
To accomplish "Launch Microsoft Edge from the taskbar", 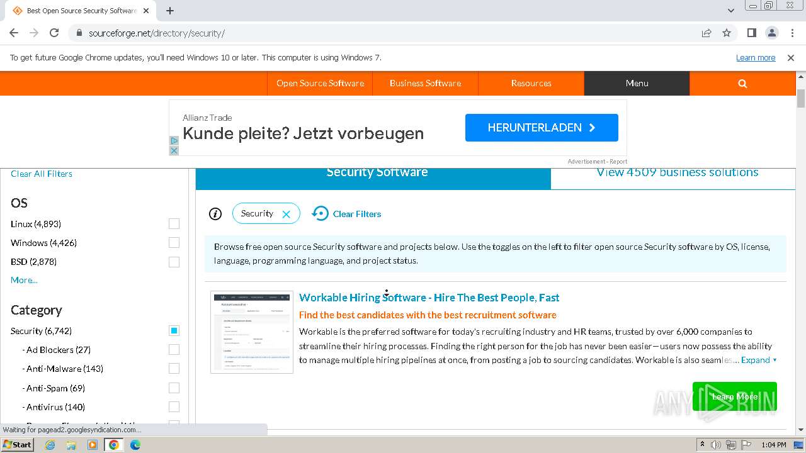I will pyautogui.click(x=135, y=445).
